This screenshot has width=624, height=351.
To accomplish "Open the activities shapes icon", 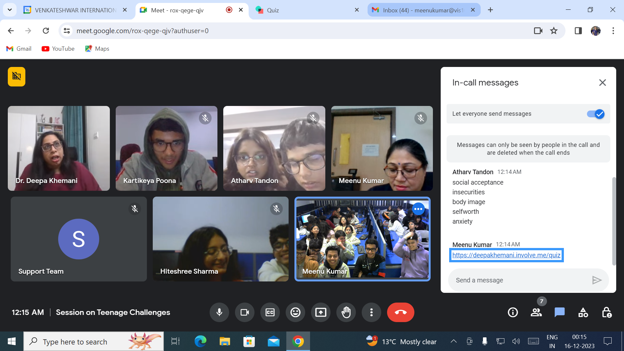I will point(583,312).
